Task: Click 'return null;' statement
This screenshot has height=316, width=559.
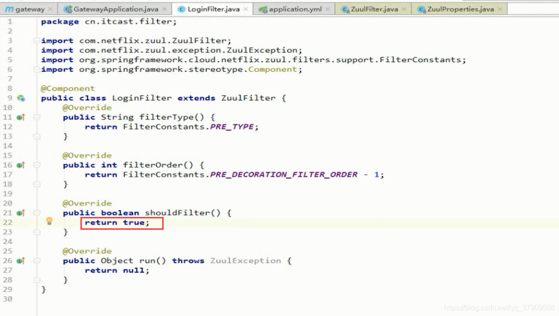Action: 117,270
